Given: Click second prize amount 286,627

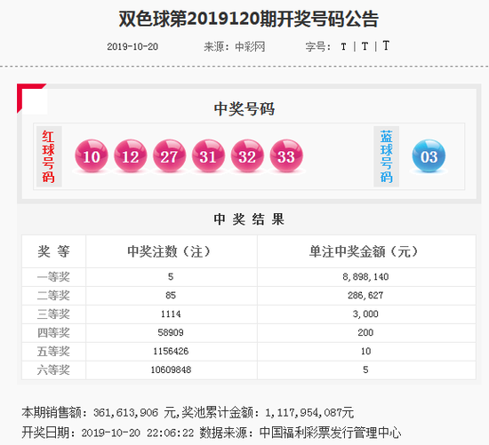Looking at the screenshot, I should pos(365,296).
